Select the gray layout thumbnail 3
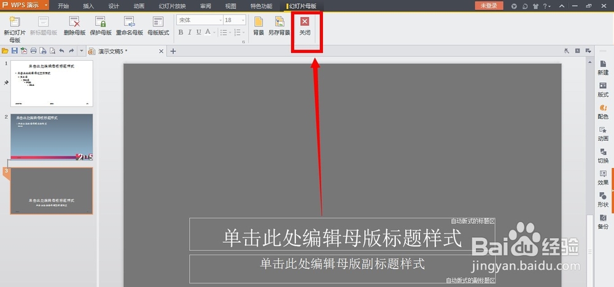This screenshot has width=614, height=287. pyautogui.click(x=52, y=191)
